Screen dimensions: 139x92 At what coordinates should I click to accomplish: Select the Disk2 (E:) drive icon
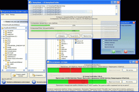[x=4, y=38]
